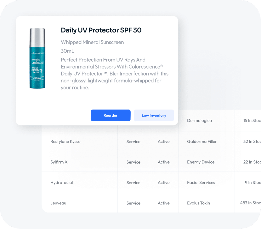Select the Sylfirm X product name
The width and height of the screenshot is (261, 229).
click(59, 162)
